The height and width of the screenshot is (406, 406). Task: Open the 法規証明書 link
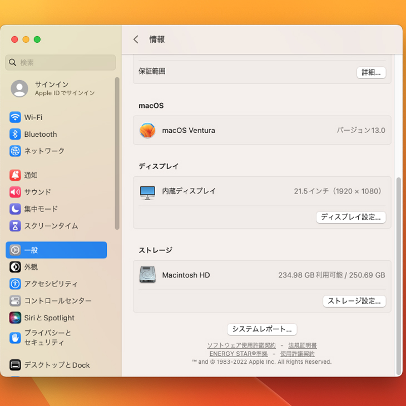303,345
